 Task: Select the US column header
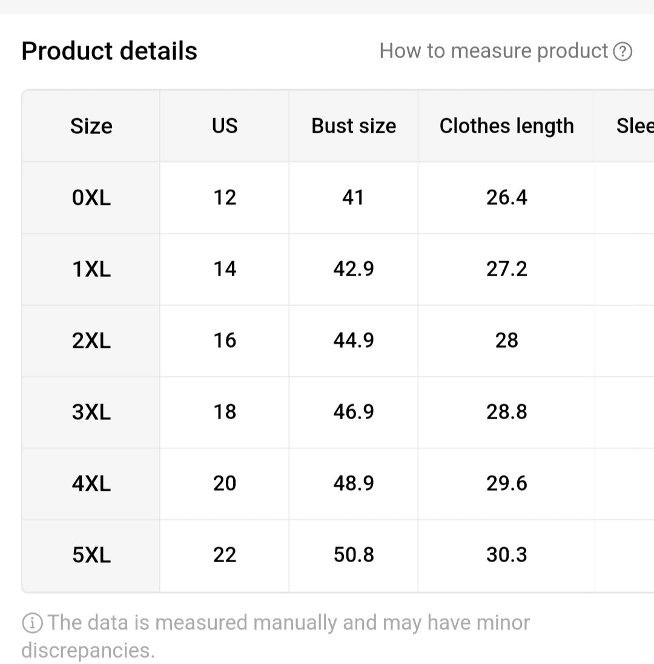click(x=225, y=126)
